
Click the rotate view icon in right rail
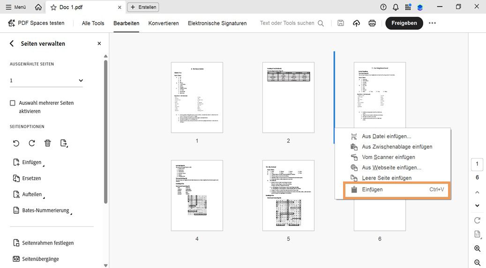477,220
